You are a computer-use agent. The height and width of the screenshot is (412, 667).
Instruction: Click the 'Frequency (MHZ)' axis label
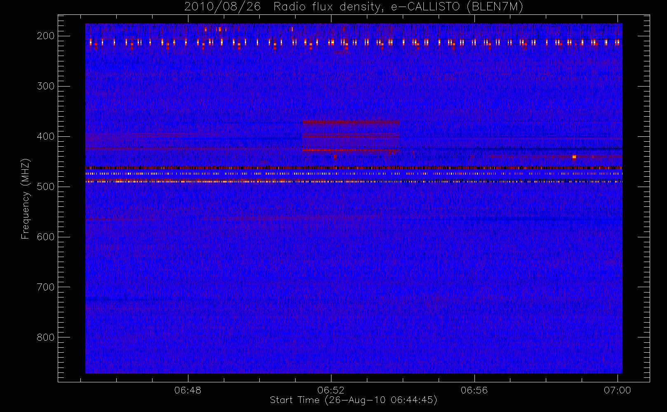coord(26,199)
